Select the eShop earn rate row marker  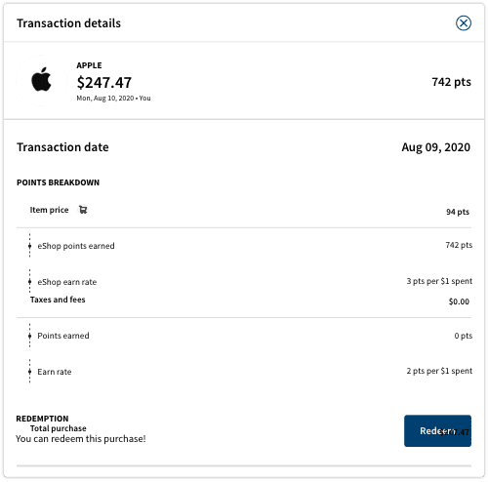coord(29,282)
